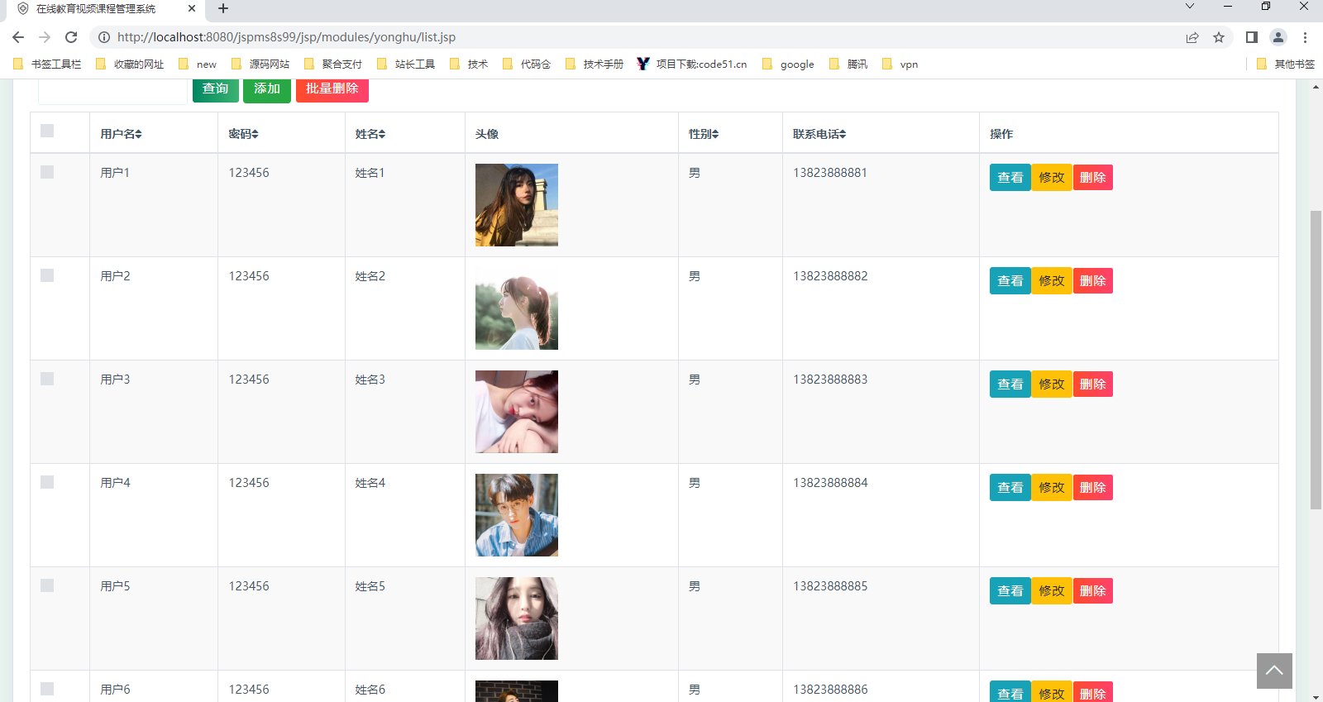Go back to the previous page
The height and width of the screenshot is (702, 1323).
(x=18, y=37)
